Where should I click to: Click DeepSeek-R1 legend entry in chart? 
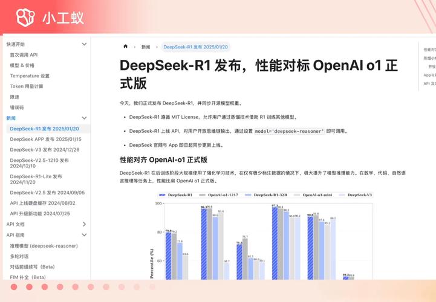pos(176,195)
